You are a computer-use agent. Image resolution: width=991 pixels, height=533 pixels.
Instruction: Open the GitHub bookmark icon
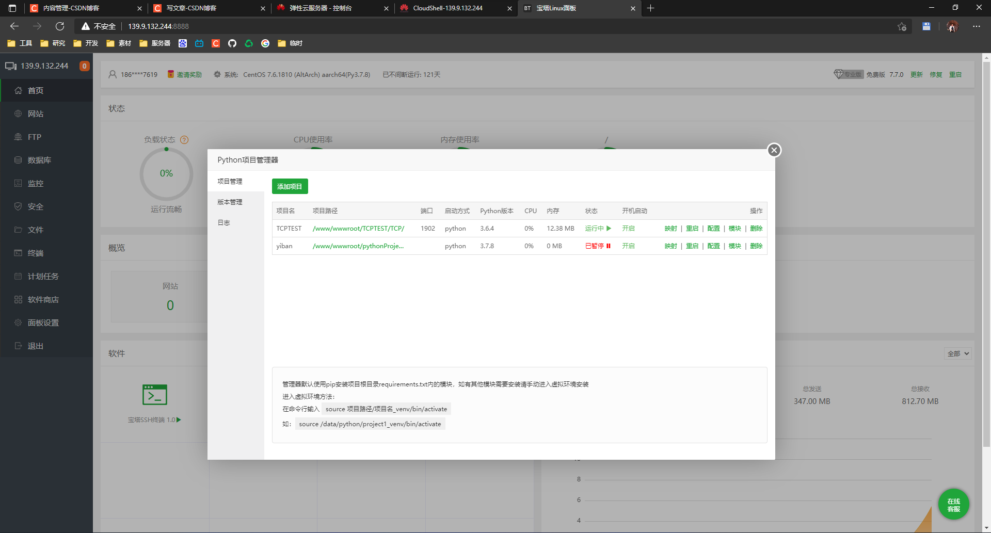point(232,43)
